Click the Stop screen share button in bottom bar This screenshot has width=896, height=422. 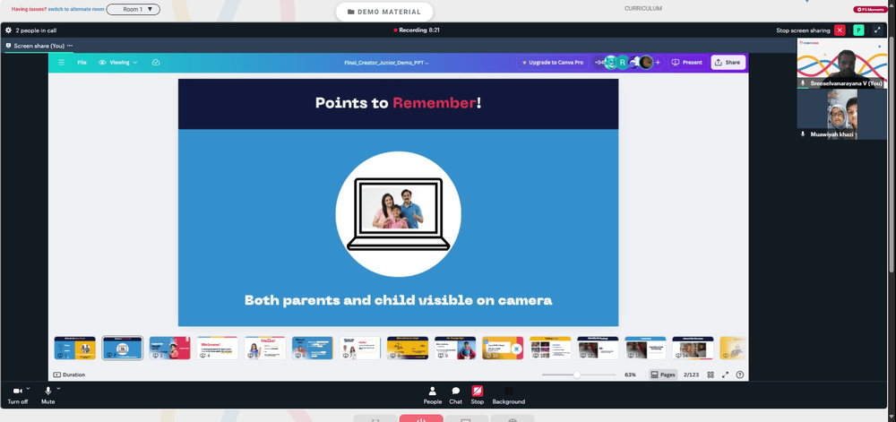pyautogui.click(x=478, y=394)
